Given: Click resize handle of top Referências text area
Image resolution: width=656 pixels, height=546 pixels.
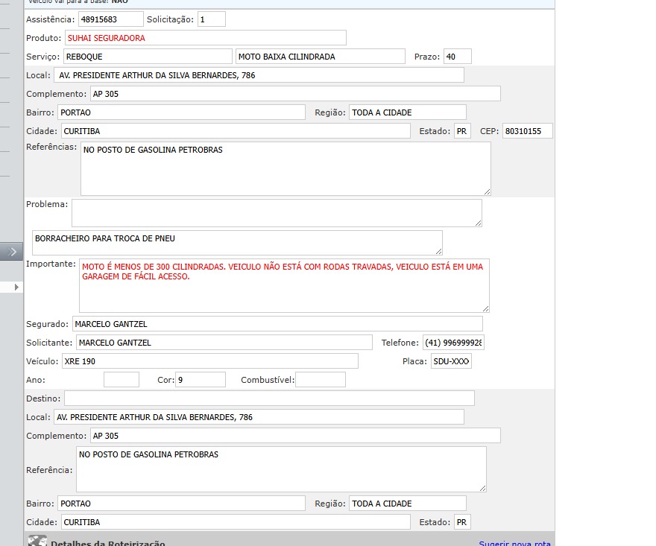Looking at the screenshot, I should click(487, 191).
